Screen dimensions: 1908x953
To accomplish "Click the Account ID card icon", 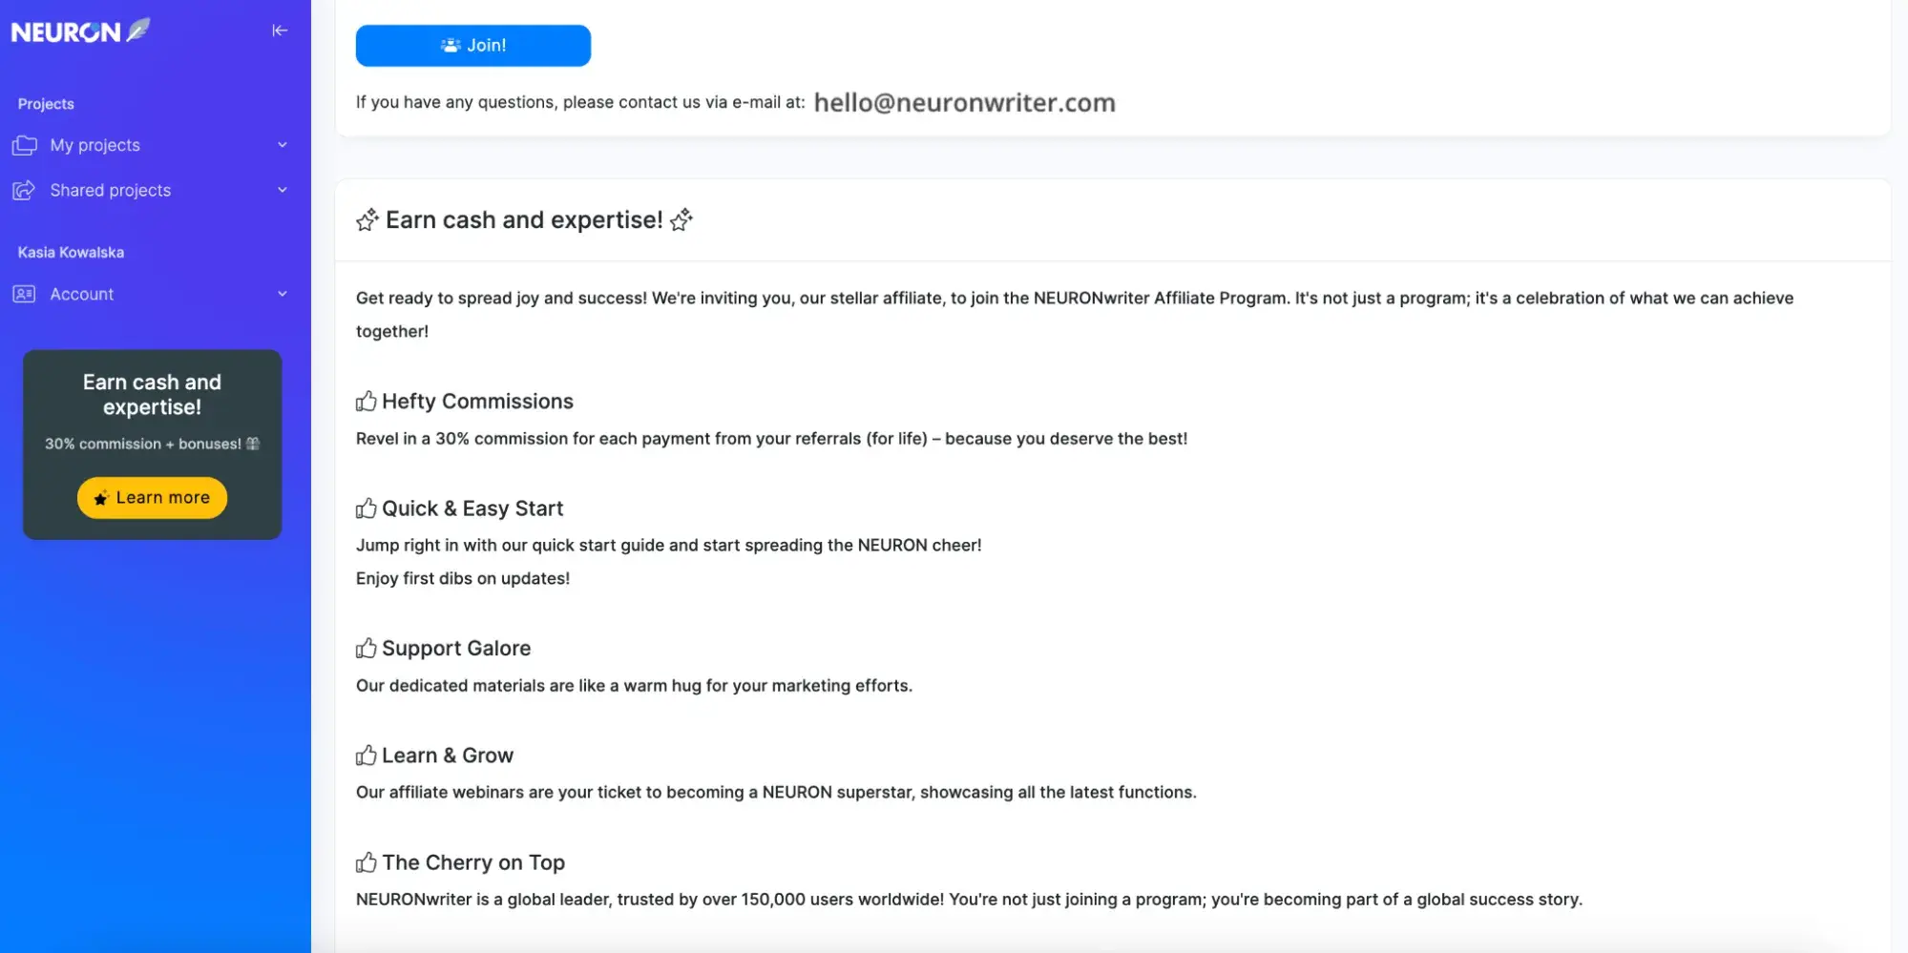I will point(24,295).
